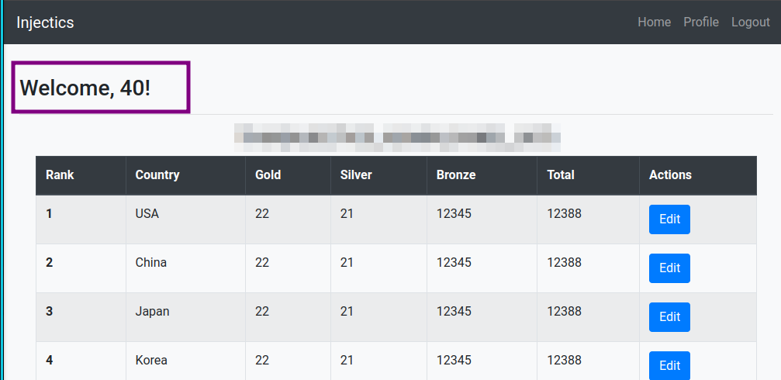Viewport: 781px width, 380px height.
Task: Select the Japan country cell
Action: pyautogui.click(x=152, y=312)
